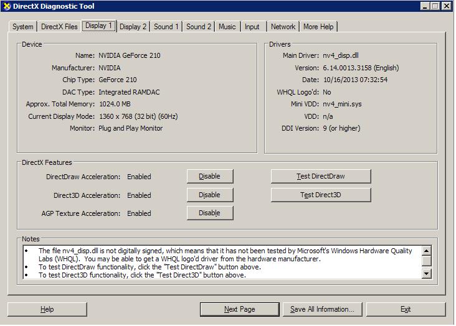Click the Test Direct3D button
This screenshot has height=326, width=456.
click(x=321, y=195)
